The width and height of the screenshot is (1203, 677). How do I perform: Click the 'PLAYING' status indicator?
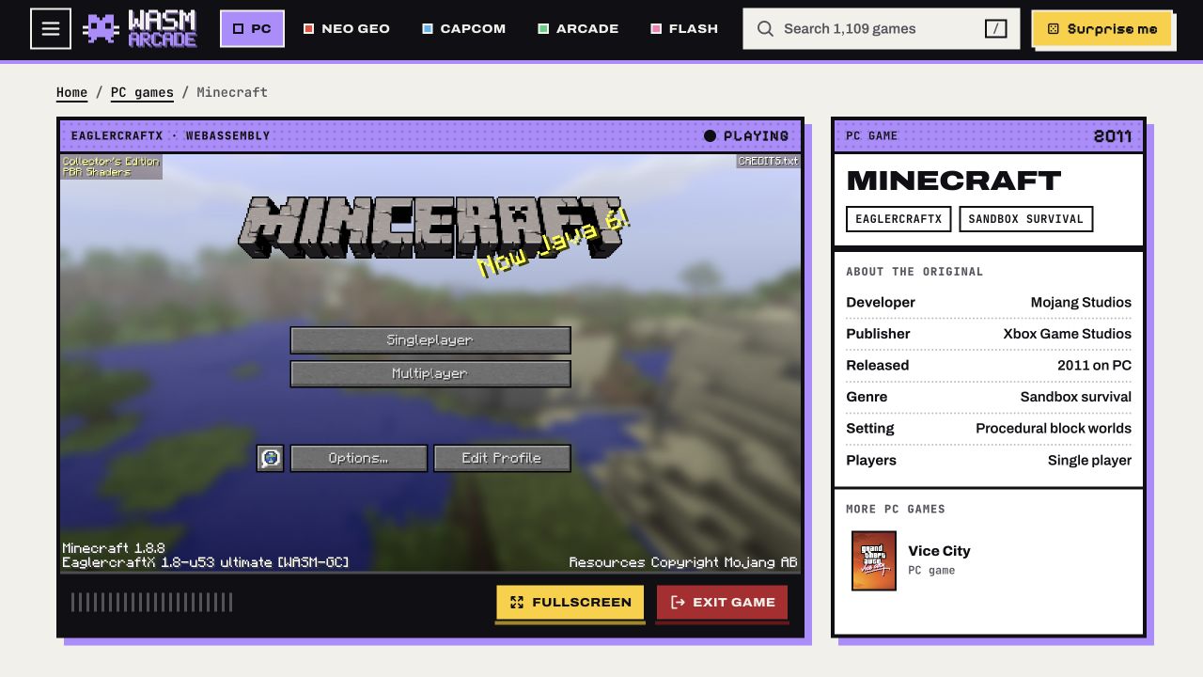point(746,136)
